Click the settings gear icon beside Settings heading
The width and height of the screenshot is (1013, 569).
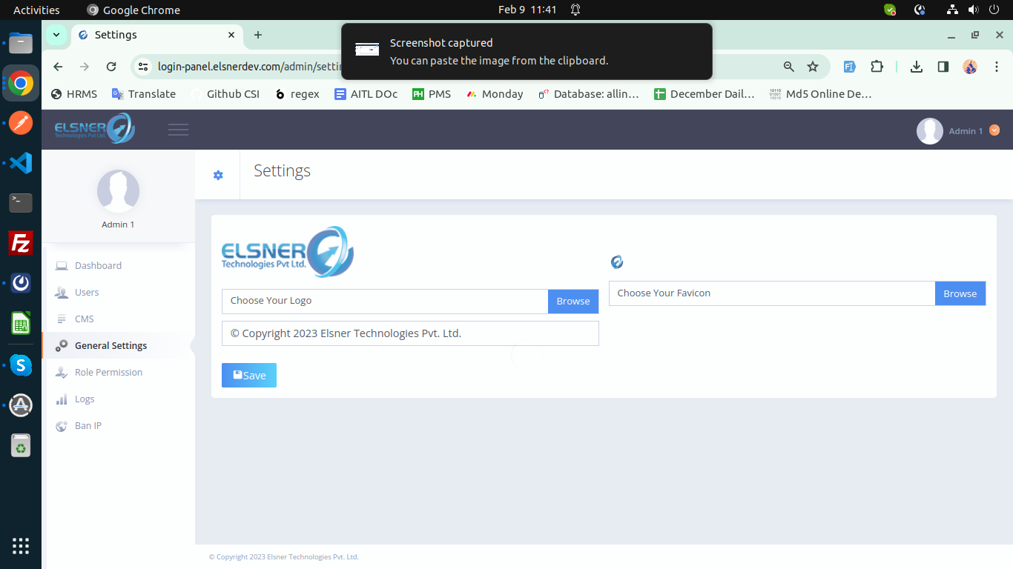(x=217, y=175)
